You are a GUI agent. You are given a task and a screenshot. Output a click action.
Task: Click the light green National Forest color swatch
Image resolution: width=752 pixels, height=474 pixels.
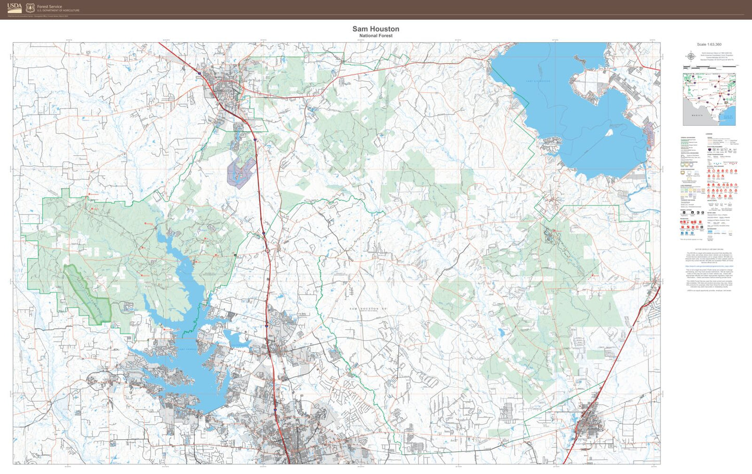pyautogui.click(x=682, y=189)
